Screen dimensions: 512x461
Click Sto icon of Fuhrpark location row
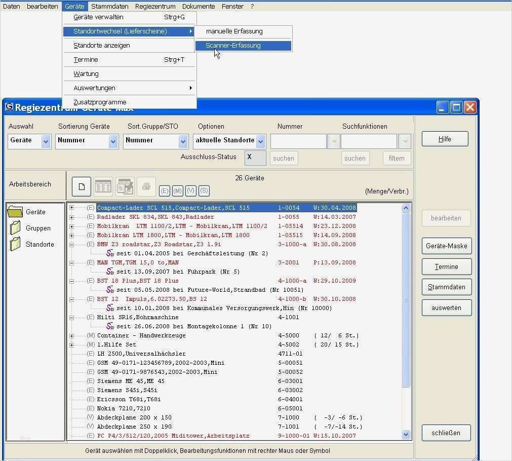110,272
